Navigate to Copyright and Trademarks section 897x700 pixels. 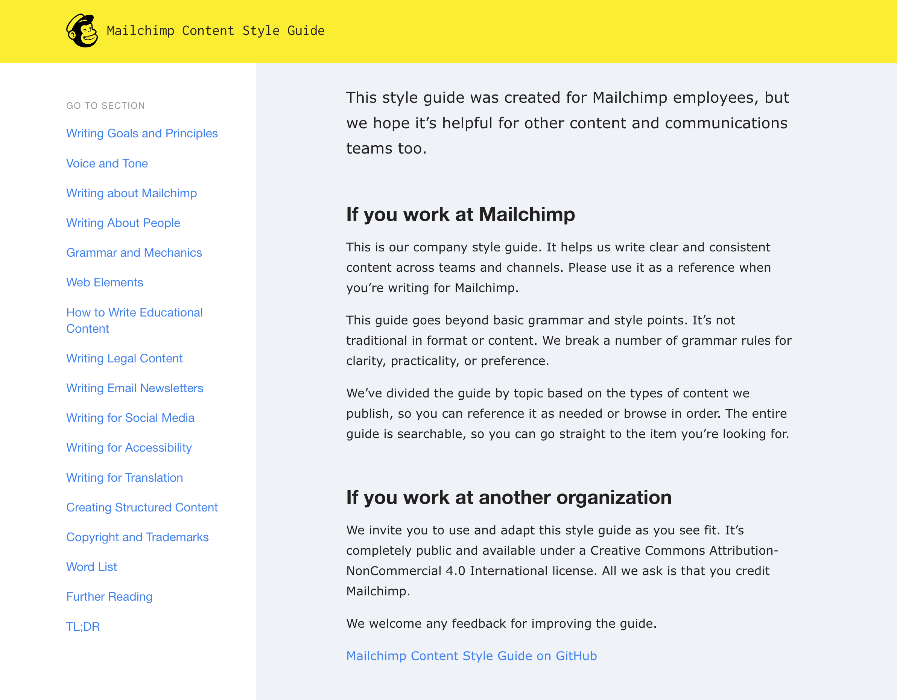pyautogui.click(x=137, y=537)
